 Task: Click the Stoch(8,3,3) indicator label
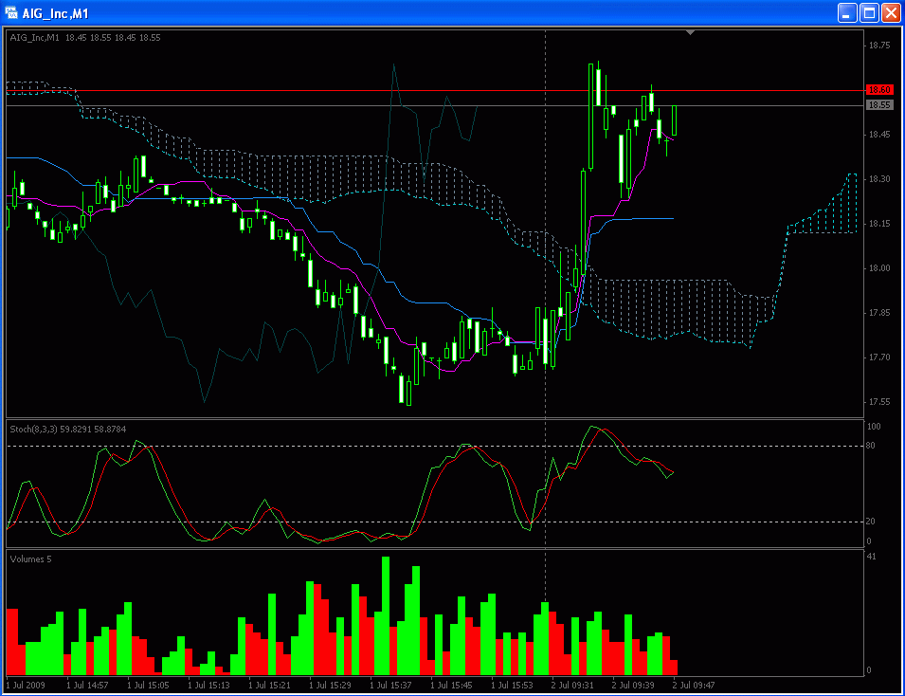point(68,430)
